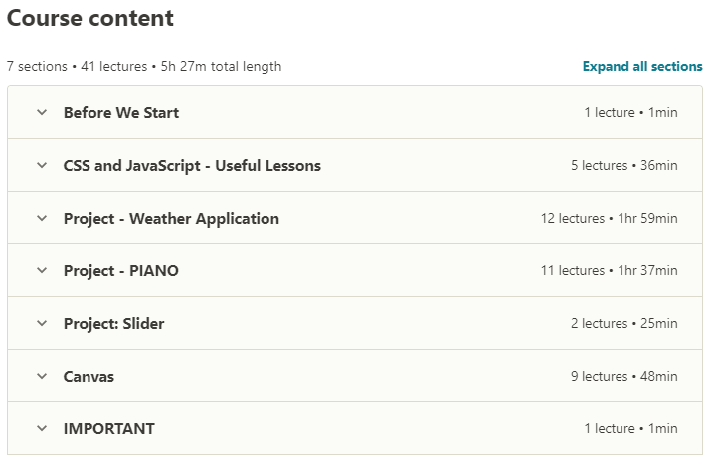
Task: Click the 2 lectures • 25min label
Action: click(623, 324)
